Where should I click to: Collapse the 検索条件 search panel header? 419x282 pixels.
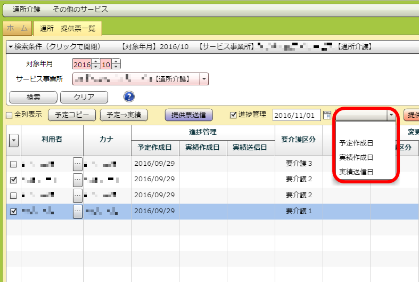point(11,47)
